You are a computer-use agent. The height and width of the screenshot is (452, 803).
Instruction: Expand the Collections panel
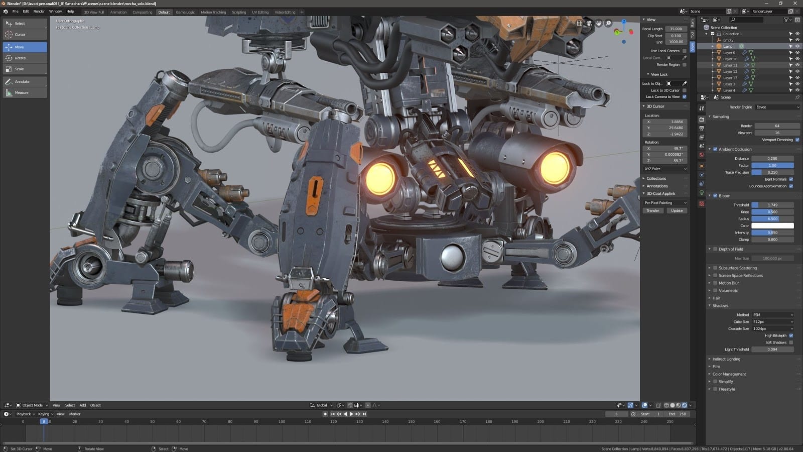[656, 178]
